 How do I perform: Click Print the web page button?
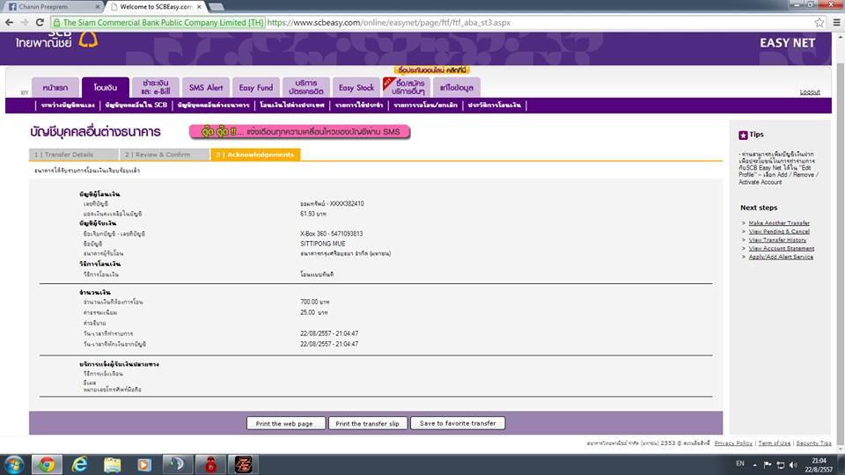[285, 423]
